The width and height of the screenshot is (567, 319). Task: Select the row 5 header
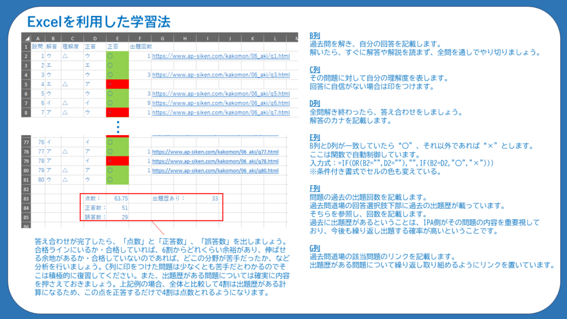(26, 84)
